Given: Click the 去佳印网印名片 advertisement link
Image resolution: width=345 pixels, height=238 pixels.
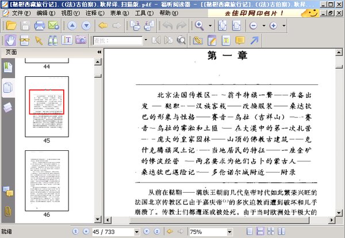Looking at the screenshot, I should coord(254,13).
